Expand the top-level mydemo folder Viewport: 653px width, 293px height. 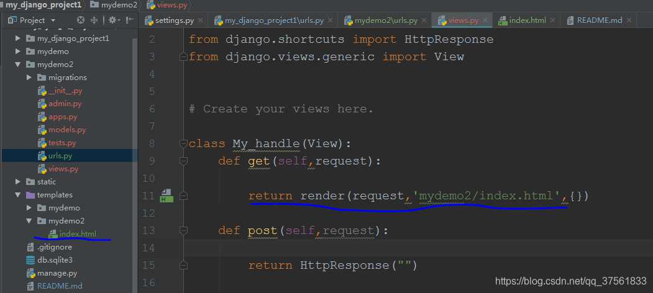coord(18,52)
